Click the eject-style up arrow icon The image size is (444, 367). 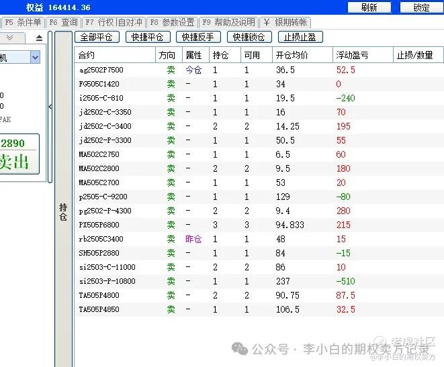(40, 38)
